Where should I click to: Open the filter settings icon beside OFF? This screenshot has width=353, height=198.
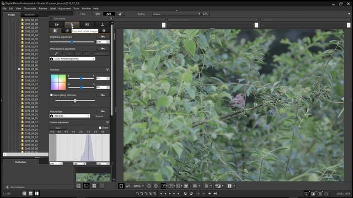(x=120, y=14)
